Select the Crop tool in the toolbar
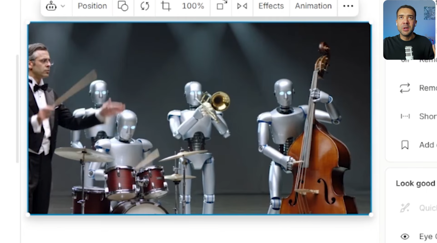The image size is (437, 243). tap(165, 6)
